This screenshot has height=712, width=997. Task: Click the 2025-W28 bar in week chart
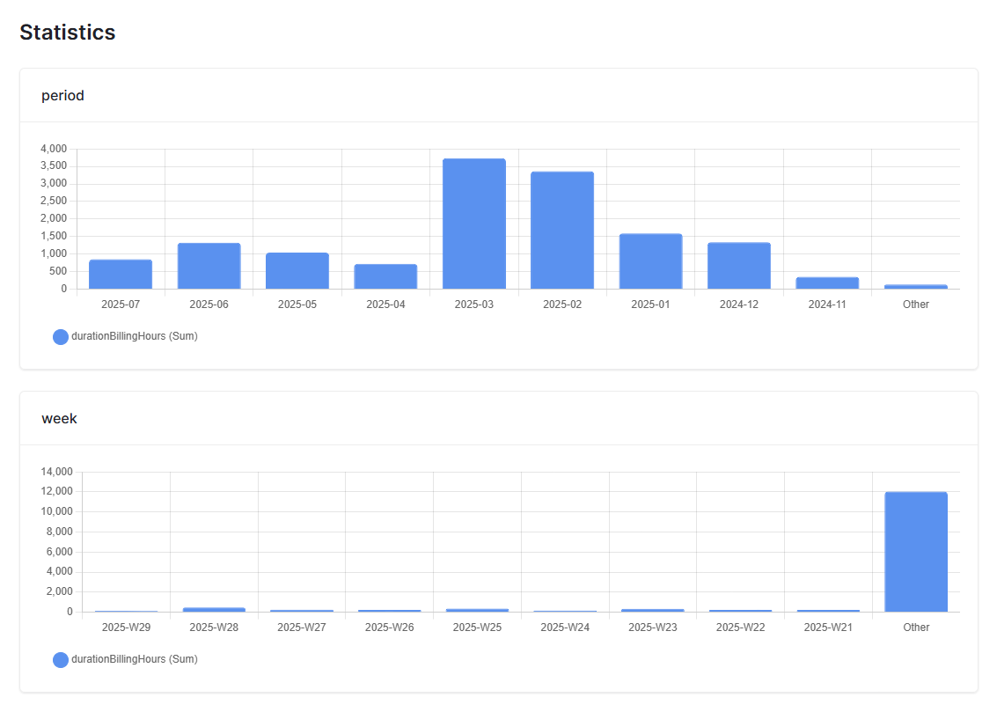tap(214, 610)
